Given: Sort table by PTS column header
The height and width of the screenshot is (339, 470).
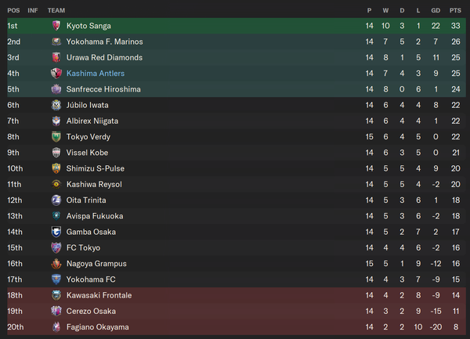Looking at the screenshot, I should click(x=455, y=10).
